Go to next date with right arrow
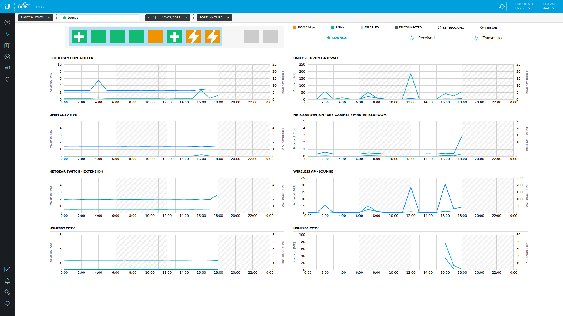Screen dimensions: 563x316 (186, 18)
